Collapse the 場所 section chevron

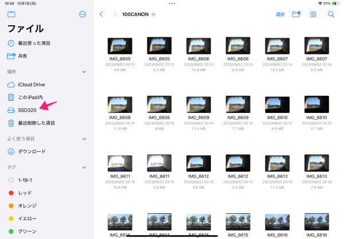84,72
